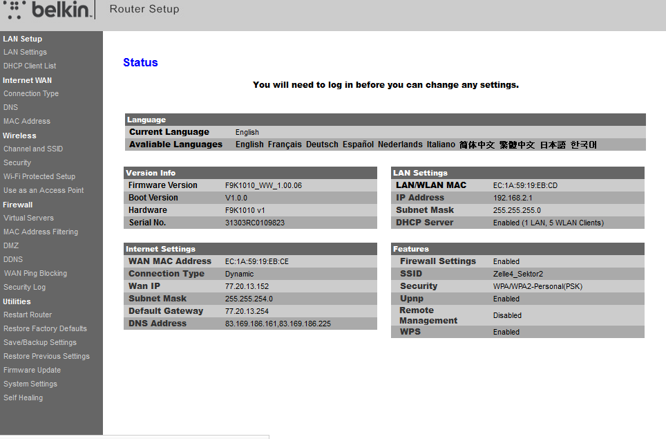666x439 pixels.
Task: Click Security value WPA/WPA2-Personal(PSK)
Action: point(537,286)
